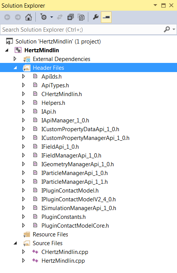Click the Collapse All icon
The width and height of the screenshot is (177, 273).
(x=70, y=17)
